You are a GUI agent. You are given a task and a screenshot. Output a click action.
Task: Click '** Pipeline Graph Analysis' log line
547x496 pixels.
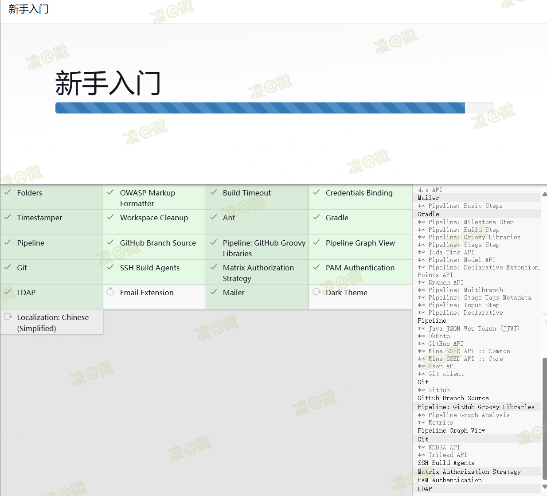click(x=464, y=415)
